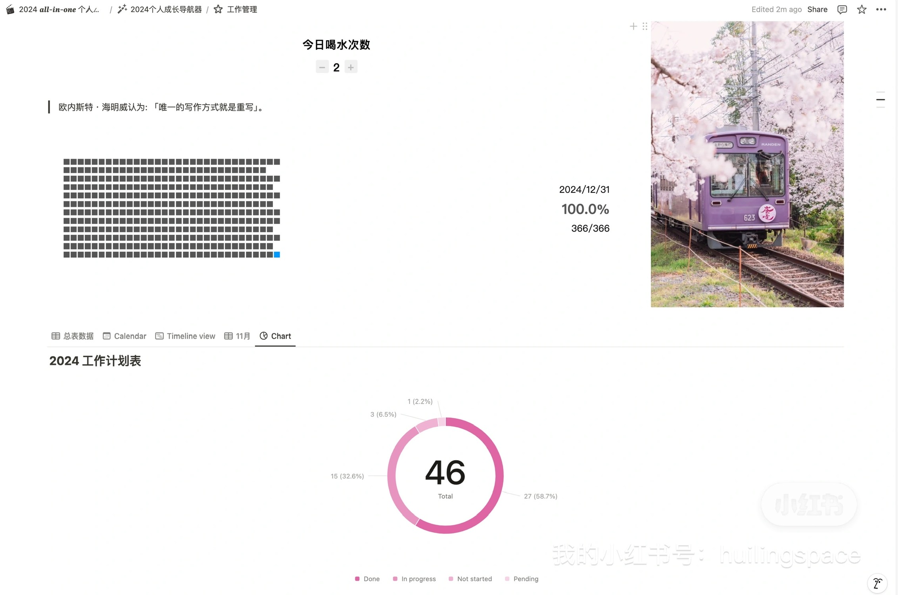The height and width of the screenshot is (595, 898).
Task: Open the comments panel icon
Action: pyautogui.click(x=842, y=10)
